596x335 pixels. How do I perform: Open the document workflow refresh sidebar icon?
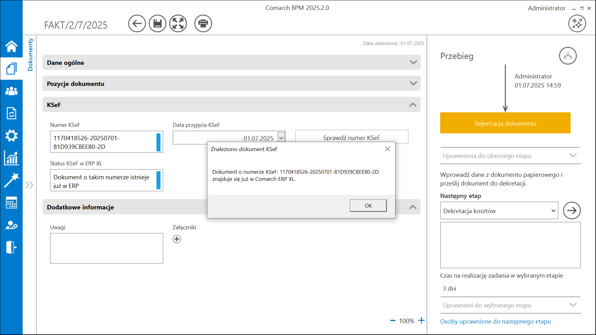(x=11, y=113)
